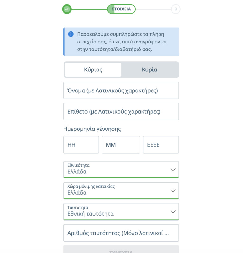
Task: Select the Κυρία title option
Action: [x=150, y=70]
